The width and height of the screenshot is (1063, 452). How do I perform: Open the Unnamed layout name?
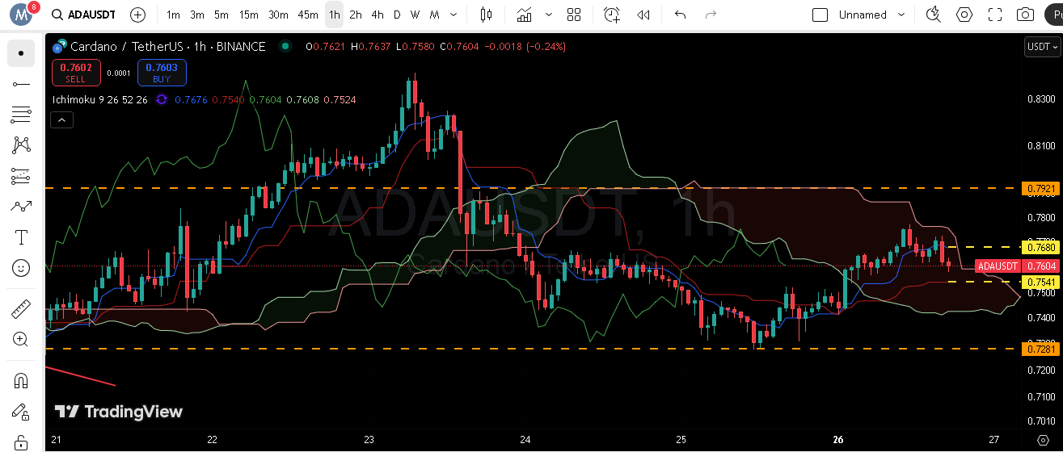point(863,15)
